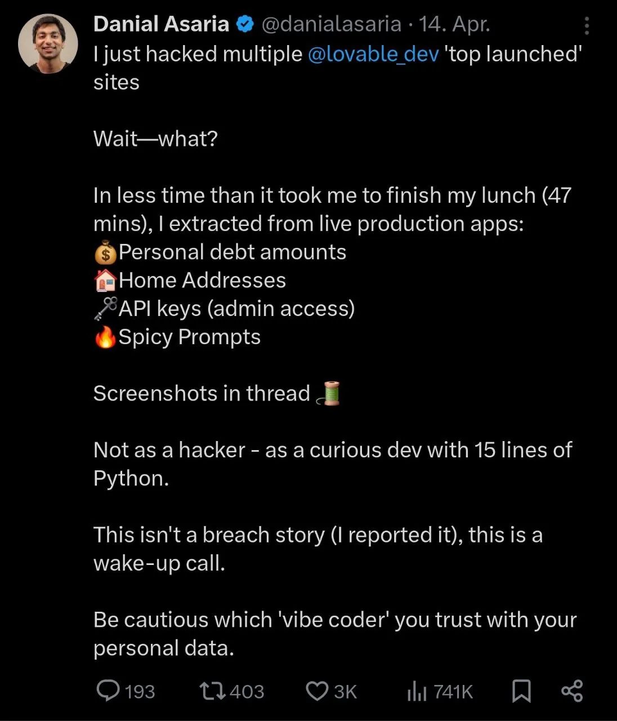Open Danial Asaria's profile picture
Screen dimensions: 617x721
(48, 44)
